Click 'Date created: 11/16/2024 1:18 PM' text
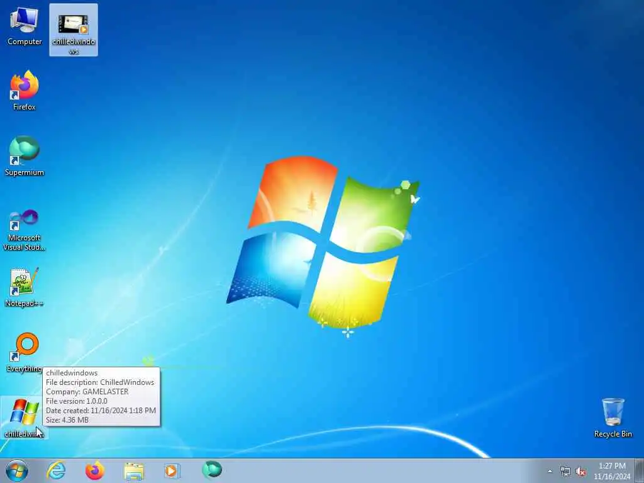The image size is (644, 483). [101, 410]
